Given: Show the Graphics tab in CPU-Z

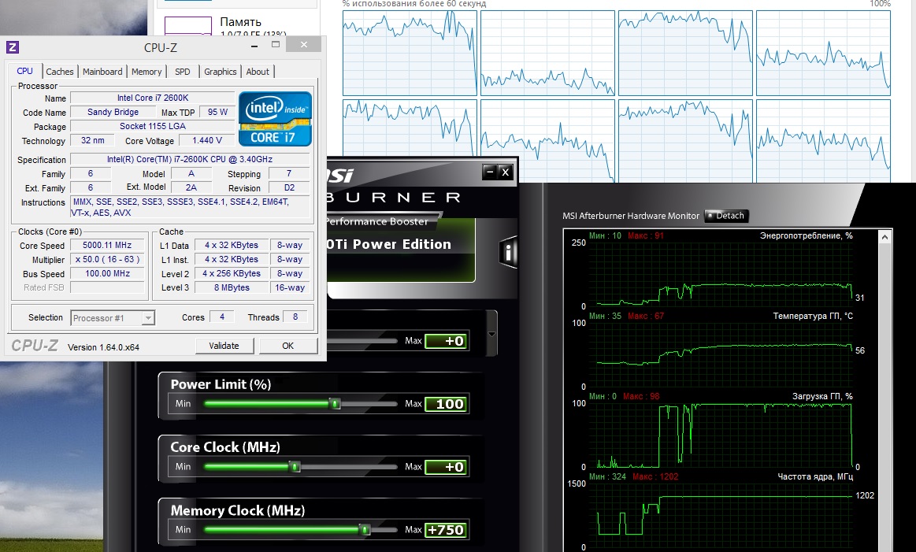Looking at the screenshot, I should [220, 72].
